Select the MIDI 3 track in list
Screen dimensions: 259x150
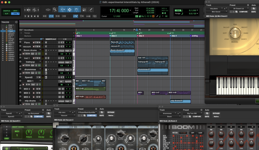(x=11, y=48)
